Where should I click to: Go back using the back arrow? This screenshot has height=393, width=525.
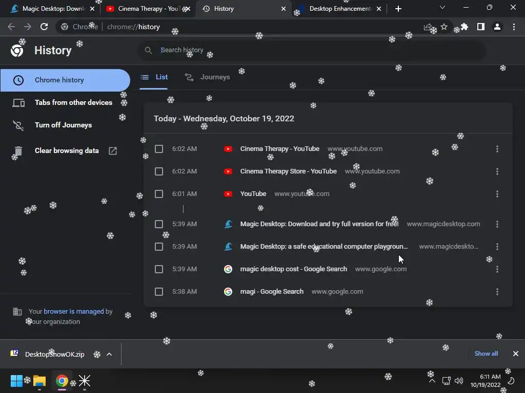click(11, 27)
